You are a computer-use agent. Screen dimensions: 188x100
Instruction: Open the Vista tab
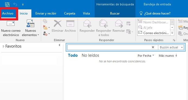pyautogui.click(x=86, y=13)
